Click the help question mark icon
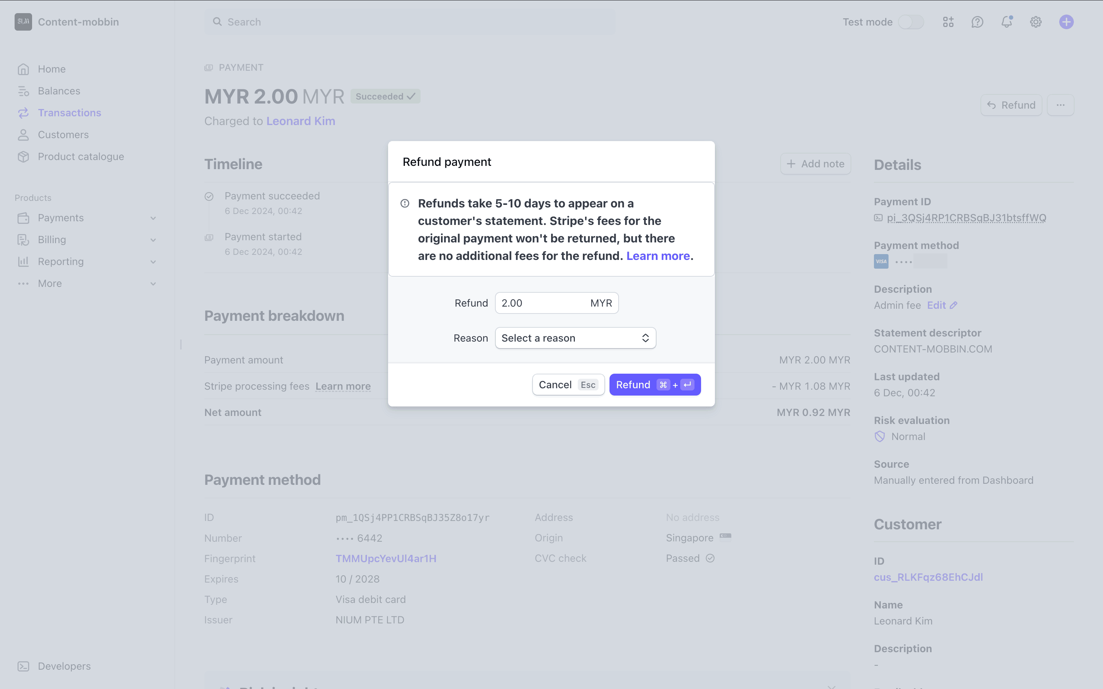The height and width of the screenshot is (689, 1103). [977, 22]
